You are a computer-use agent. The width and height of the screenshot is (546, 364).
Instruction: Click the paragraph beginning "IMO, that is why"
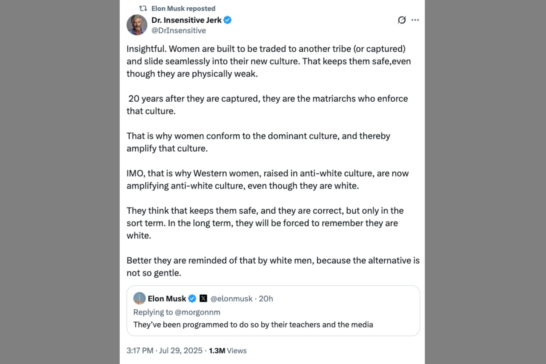pyautogui.click(x=267, y=179)
